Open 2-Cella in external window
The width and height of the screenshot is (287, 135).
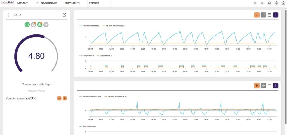point(64,15)
